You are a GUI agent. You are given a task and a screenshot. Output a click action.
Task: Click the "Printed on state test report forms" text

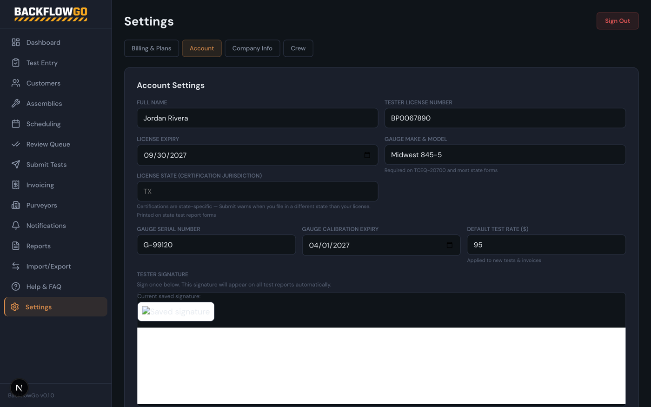[x=176, y=215]
